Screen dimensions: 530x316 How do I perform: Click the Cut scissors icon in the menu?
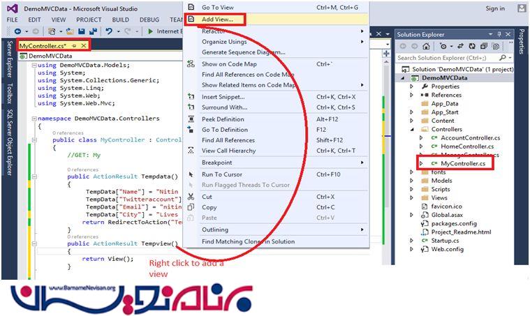191,197
